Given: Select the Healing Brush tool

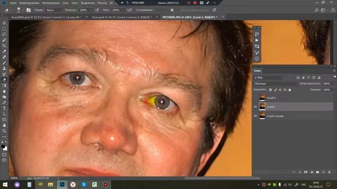Looking at the screenshot, I should [4, 57].
